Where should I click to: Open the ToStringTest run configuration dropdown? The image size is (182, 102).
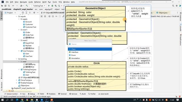pyautogui.click(x=38, y=6)
